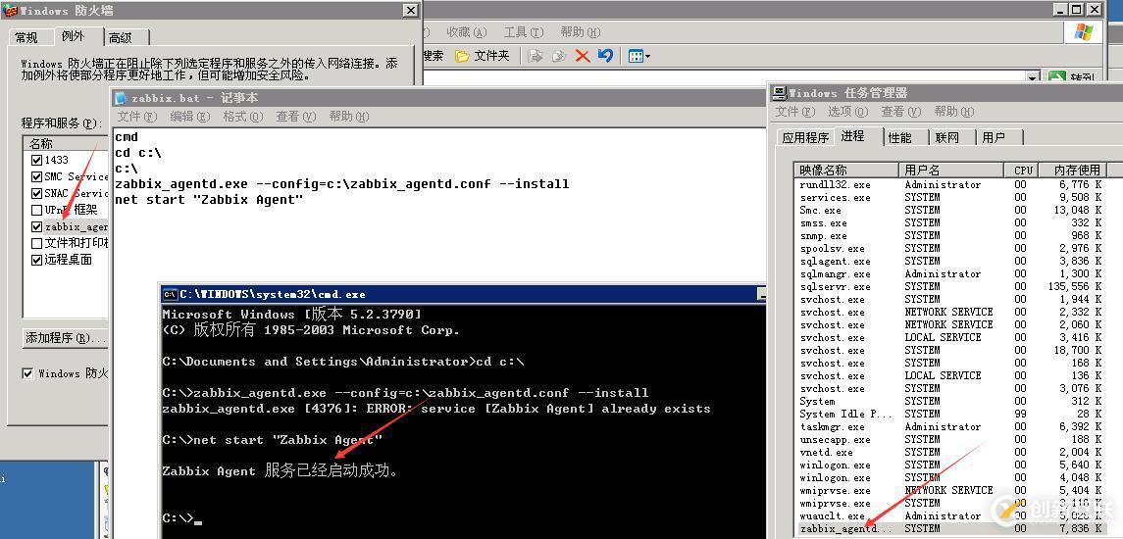Toggle the 远程桌面 checkbox
1123x539 pixels.
click(x=37, y=260)
